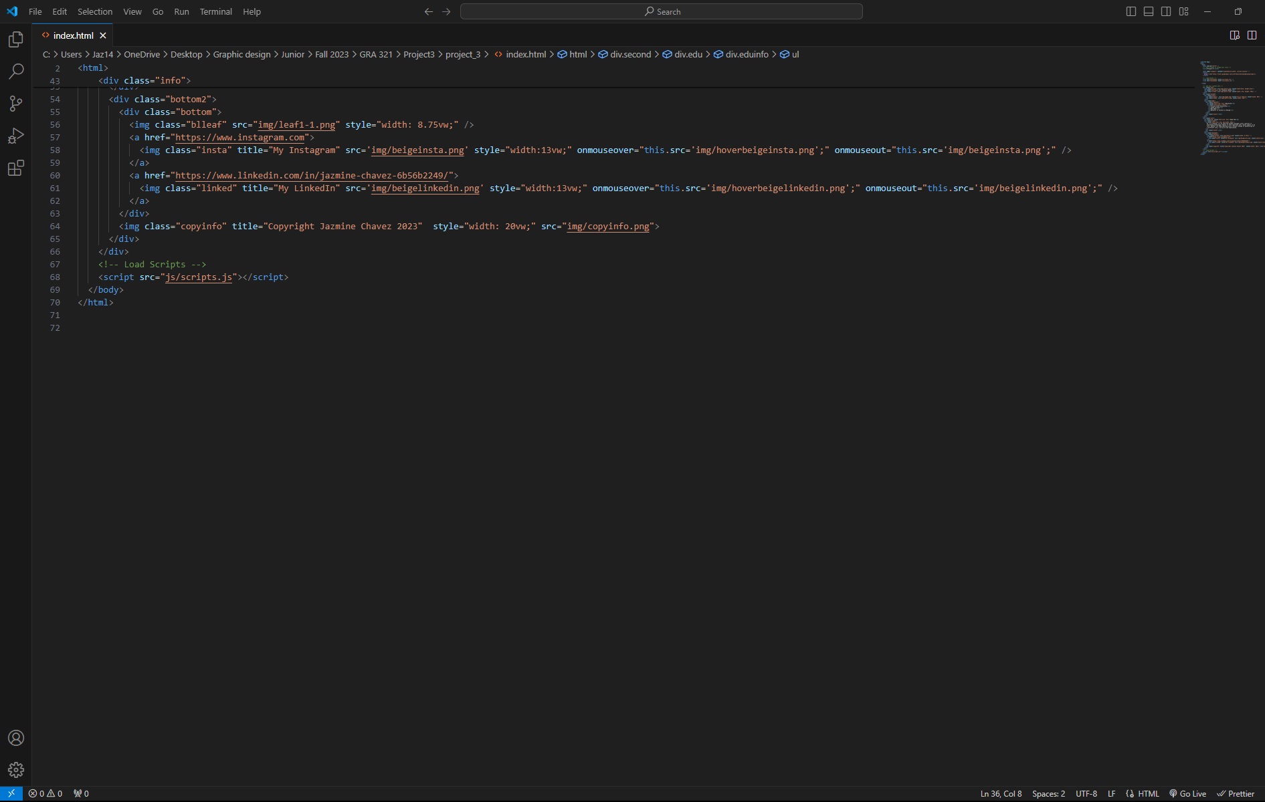Click the Search command center field
Image resolution: width=1265 pixels, height=802 pixels.
[661, 11]
